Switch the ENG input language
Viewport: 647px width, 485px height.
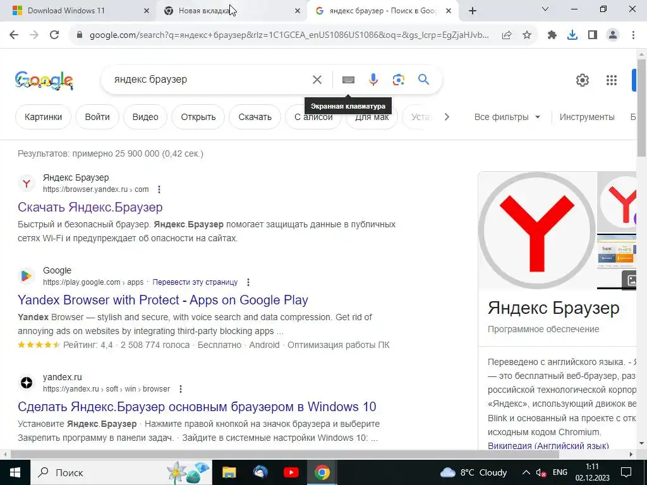[560, 472]
